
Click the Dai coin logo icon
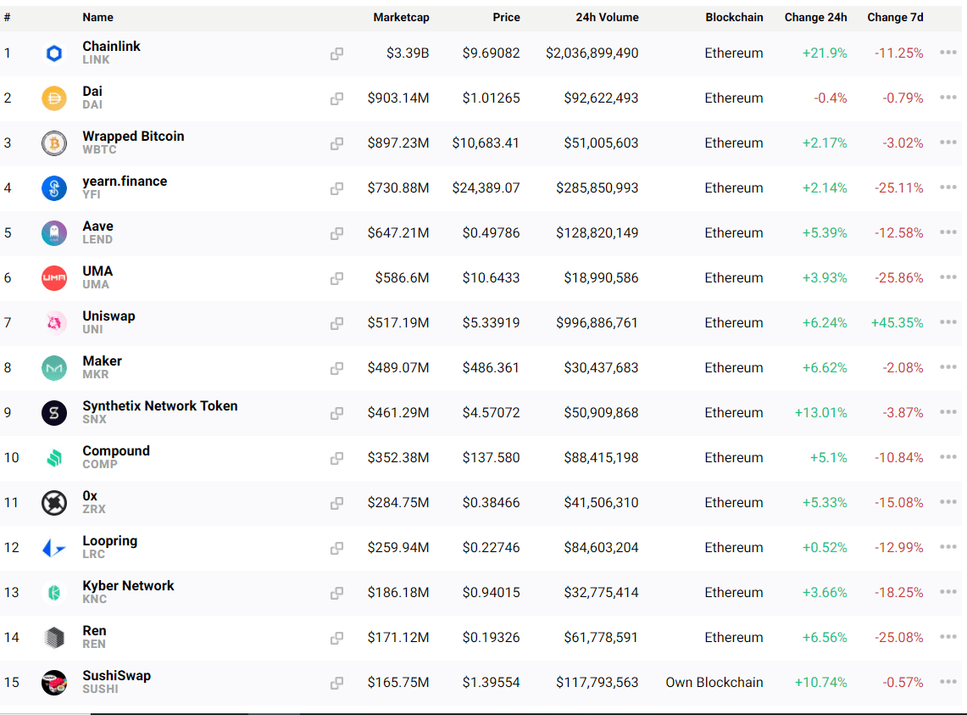point(54,98)
